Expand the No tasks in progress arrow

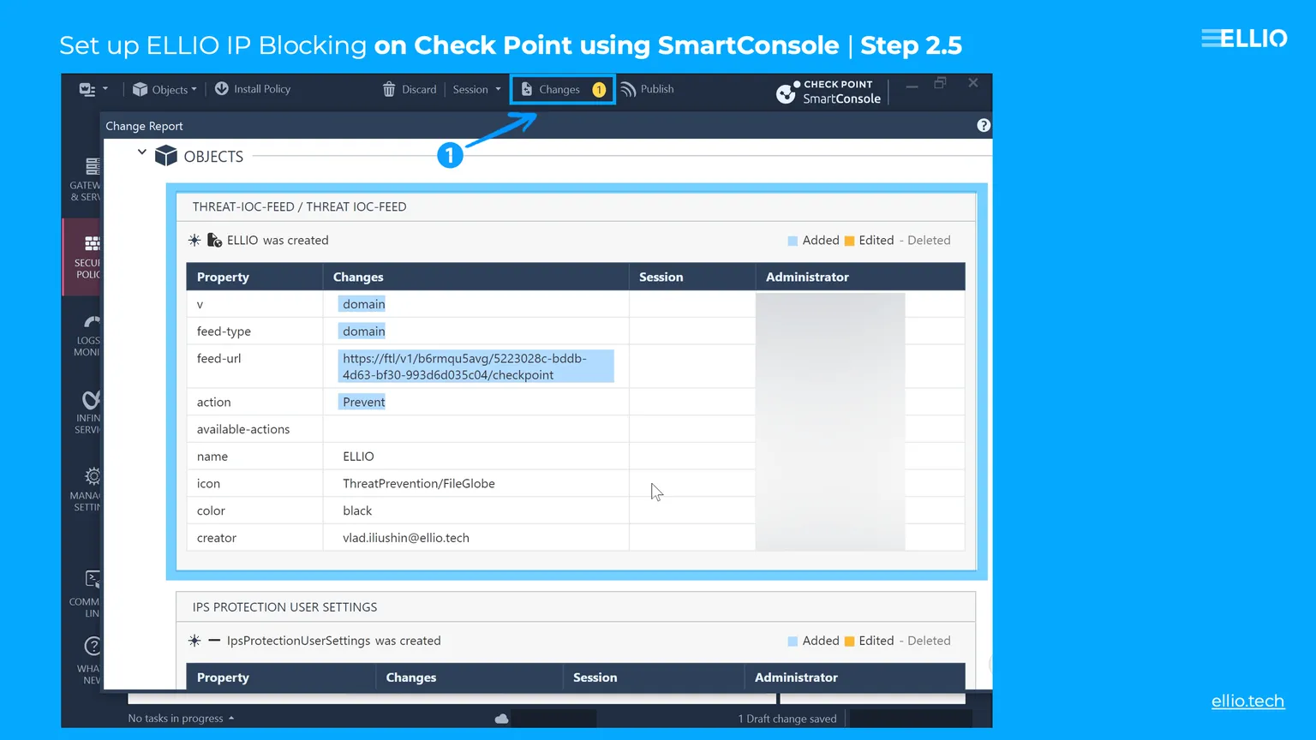click(x=231, y=719)
